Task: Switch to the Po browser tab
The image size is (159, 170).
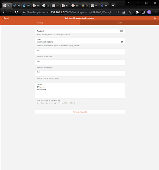Action: point(26,5)
